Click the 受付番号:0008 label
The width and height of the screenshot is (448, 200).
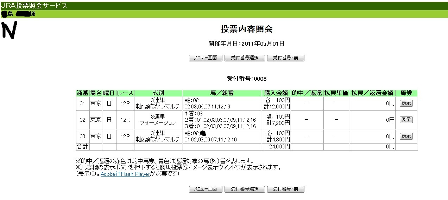[x=246, y=79]
